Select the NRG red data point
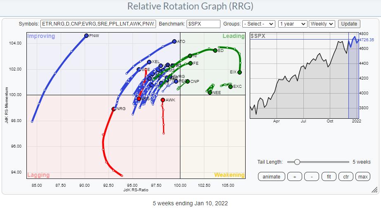Screen dimensions: 381x209 pyautogui.click(x=114, y=109)
